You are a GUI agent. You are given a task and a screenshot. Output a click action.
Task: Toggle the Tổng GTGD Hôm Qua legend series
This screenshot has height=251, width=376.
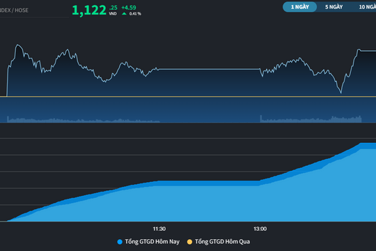tap(219, 242)
